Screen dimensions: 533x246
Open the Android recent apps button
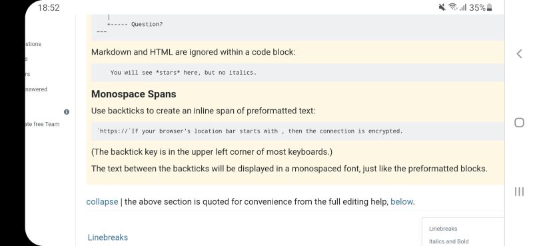pyautogui.click(x=519, y=191)
